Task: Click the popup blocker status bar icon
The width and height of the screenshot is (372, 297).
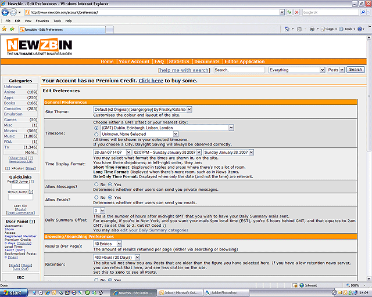Action: [x=295, y=285]
